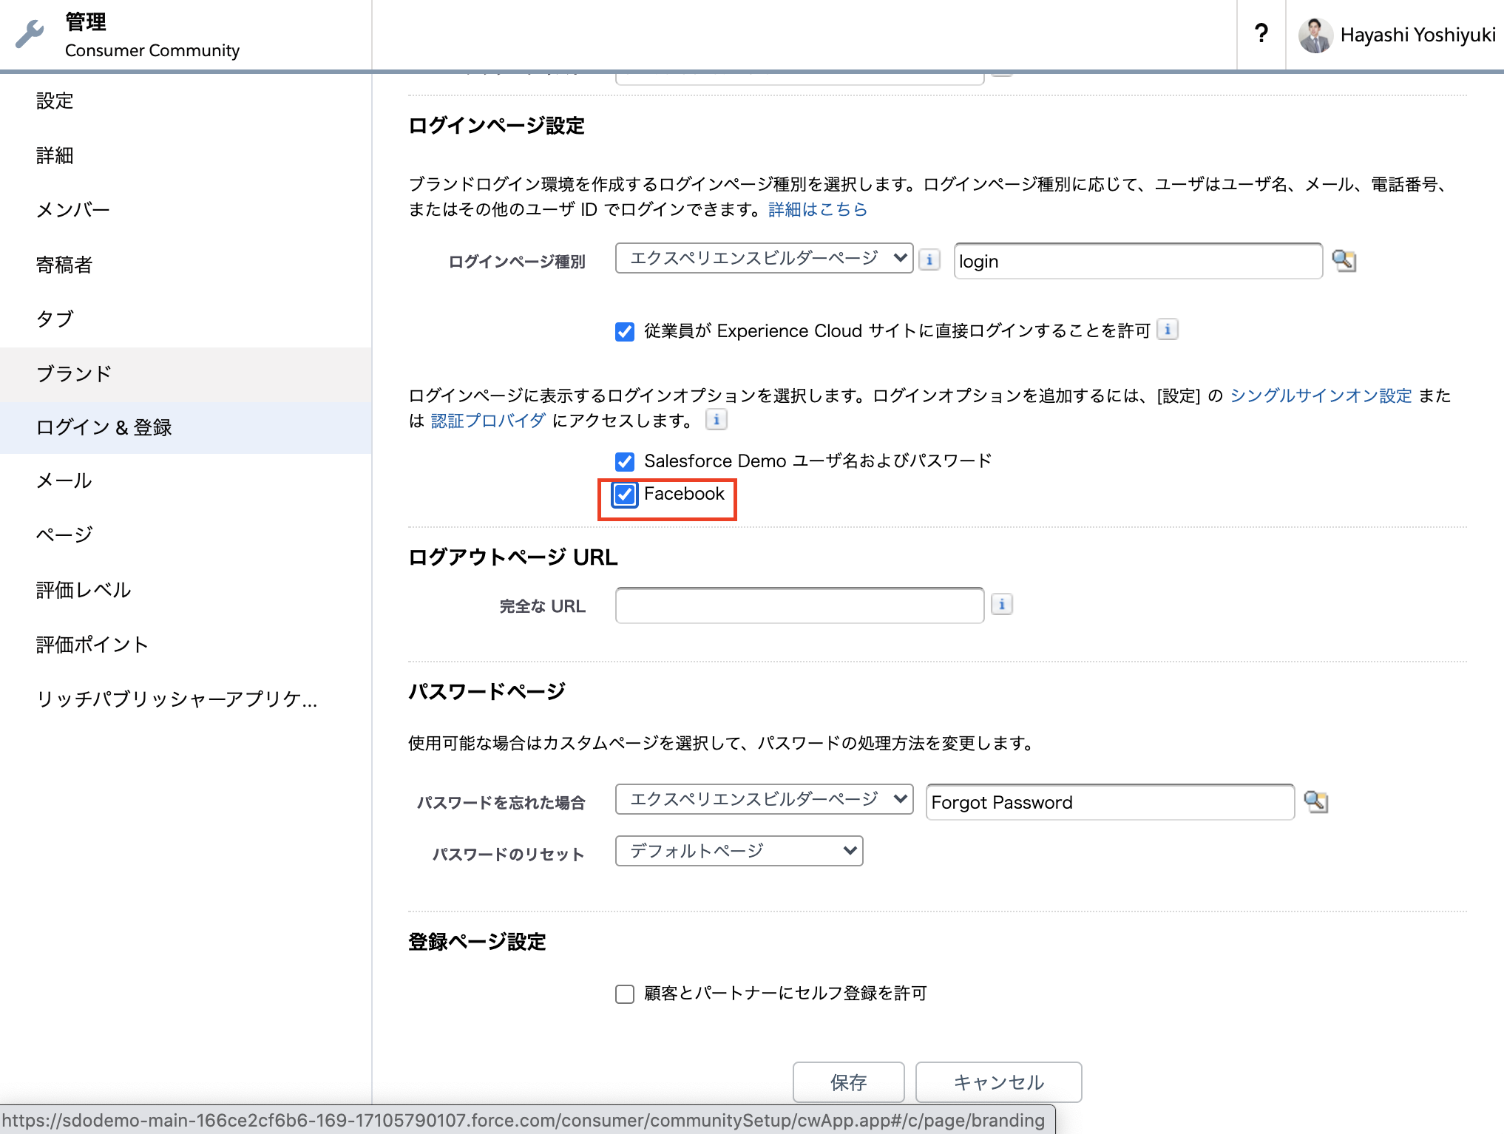The image size is (1504, 1134).
Task: Click the 完全な URL input field
Action: pos(799,605)
